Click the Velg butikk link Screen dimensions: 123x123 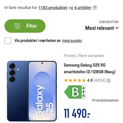click(x=72, y=41)
